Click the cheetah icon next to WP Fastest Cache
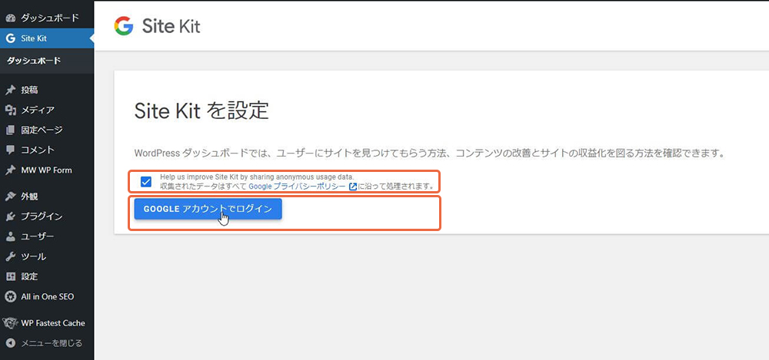The width and height of the screenshot is (769, 360). pyautogui.click(x=9, y=323)
